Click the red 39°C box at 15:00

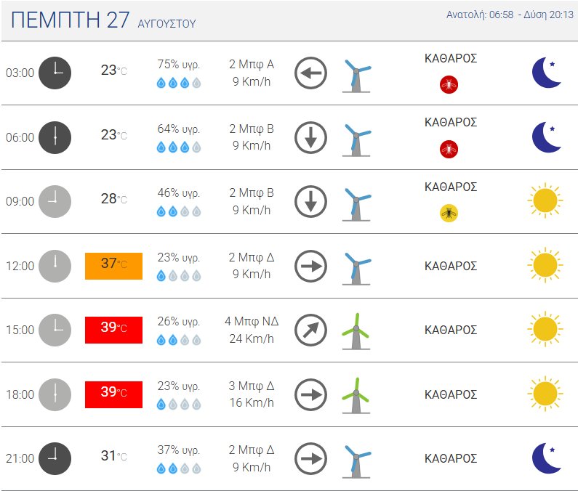click(113, 330)
